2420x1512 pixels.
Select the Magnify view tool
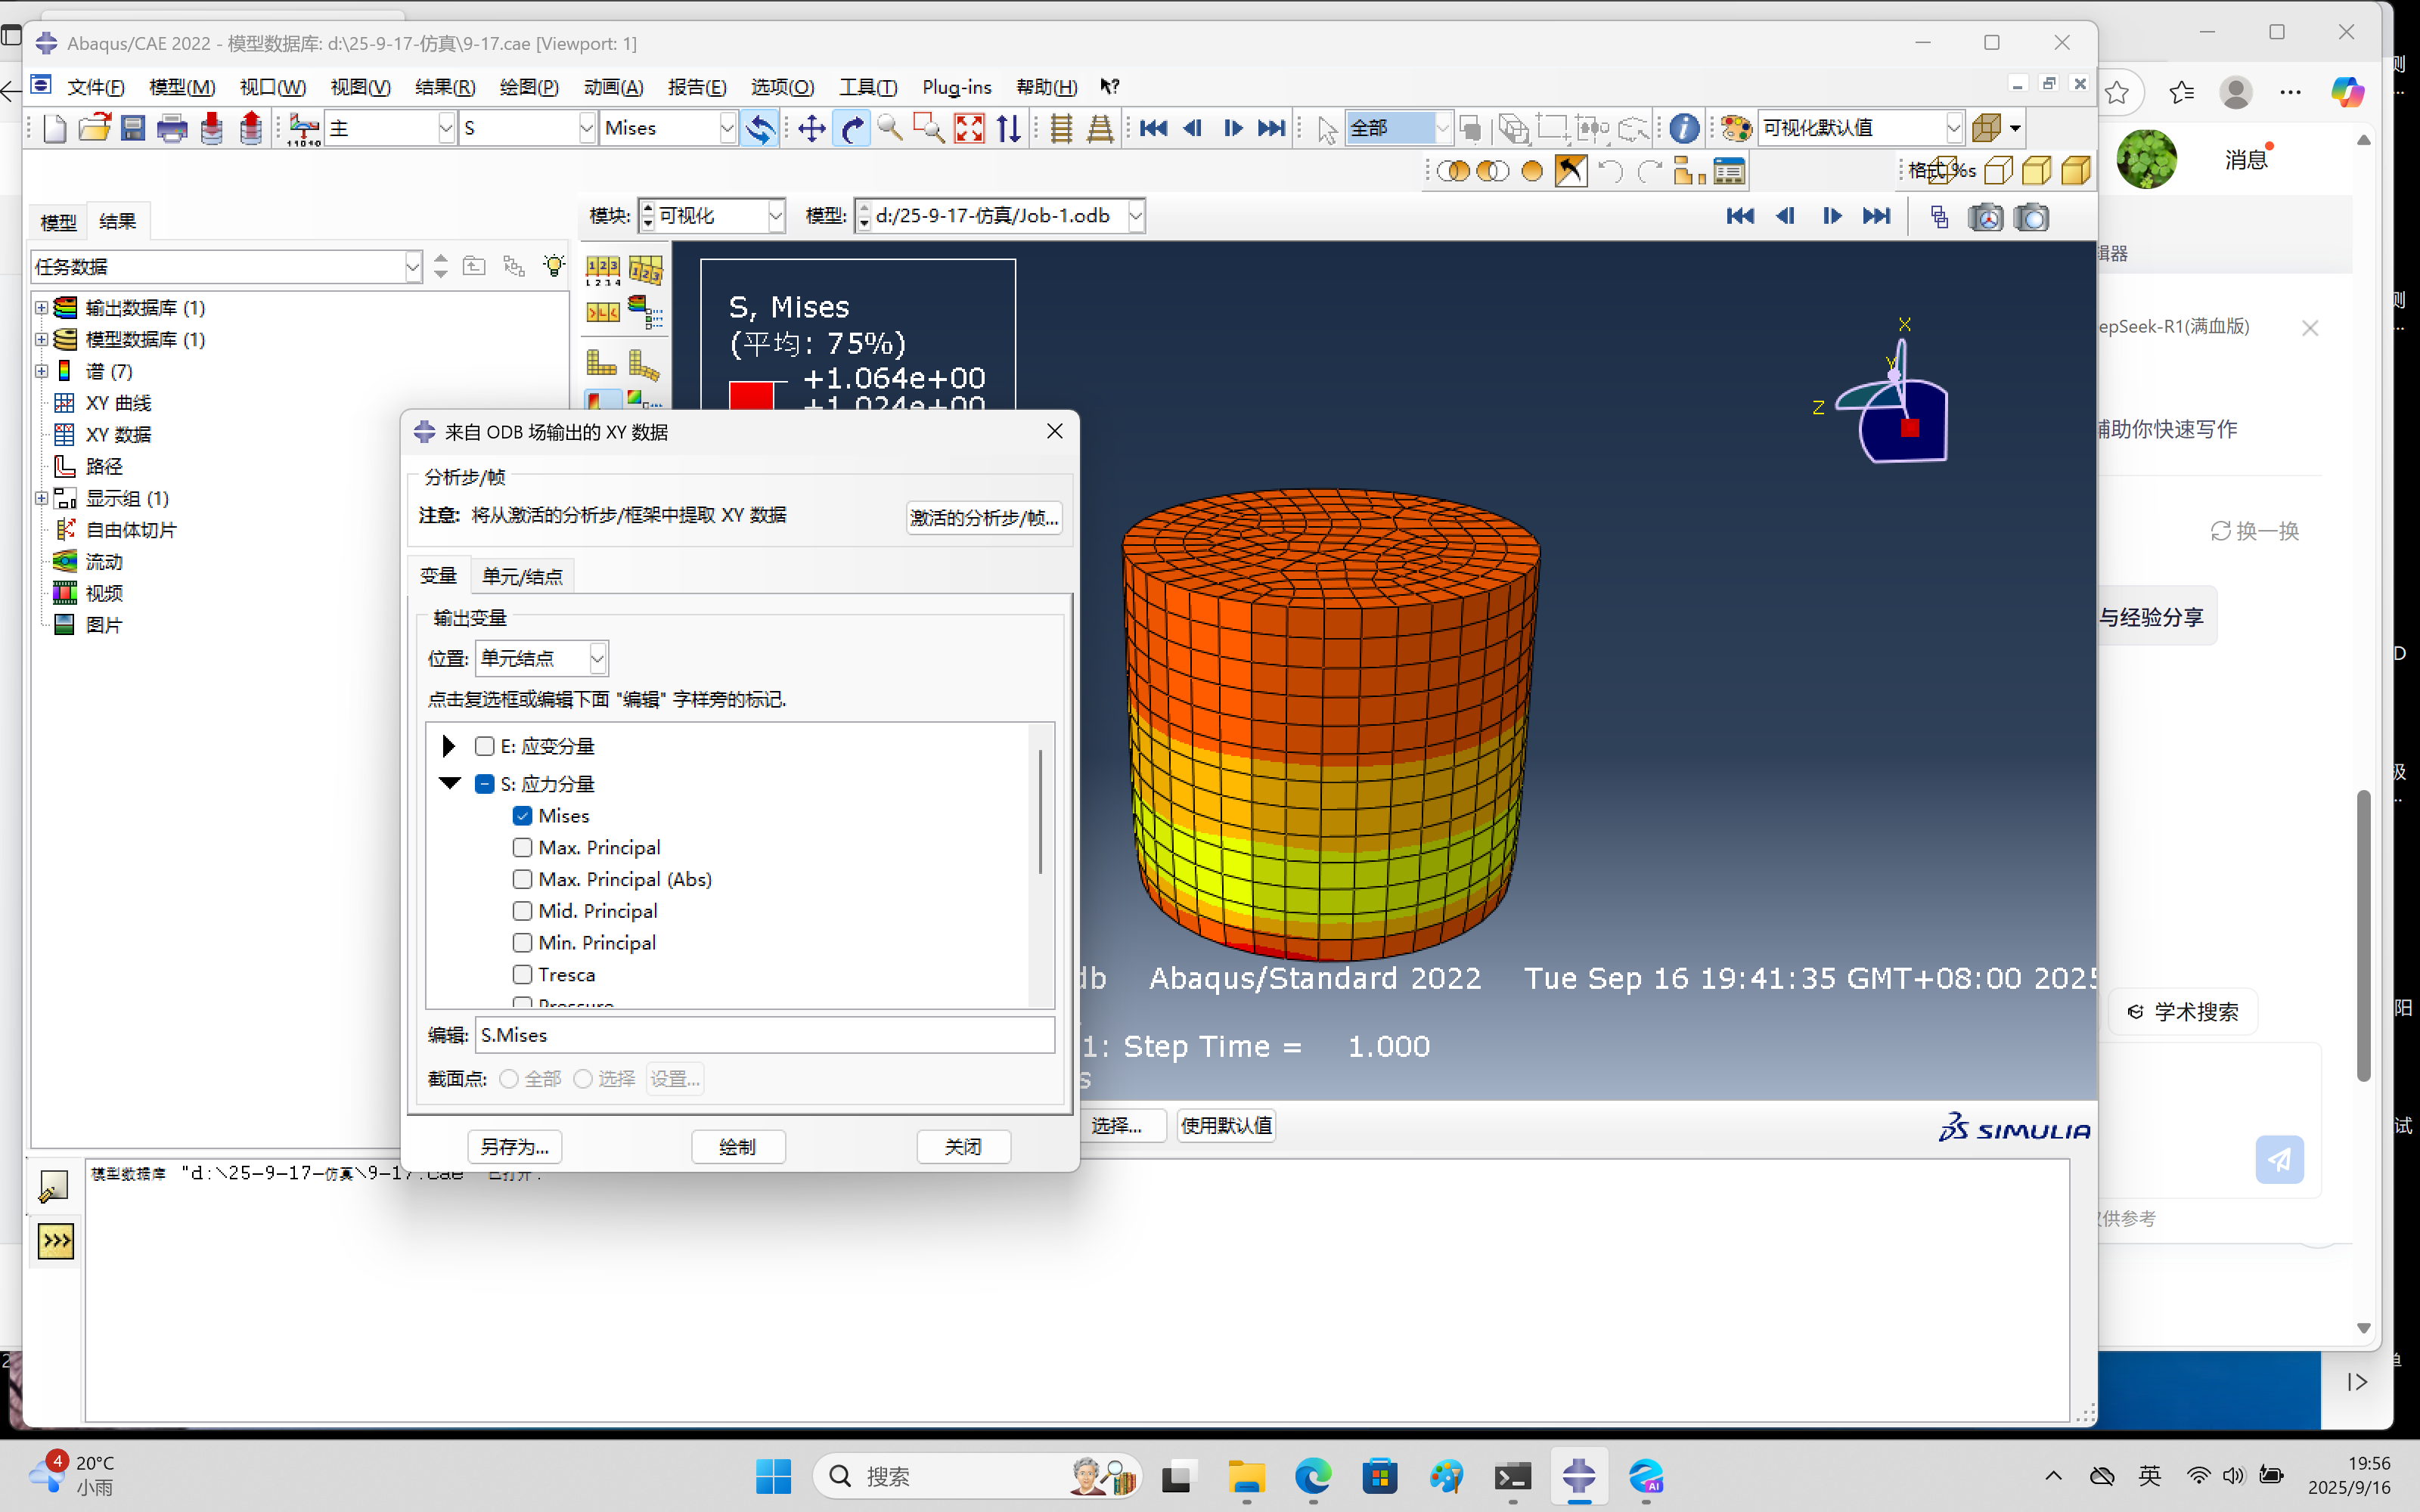point(889,129)
